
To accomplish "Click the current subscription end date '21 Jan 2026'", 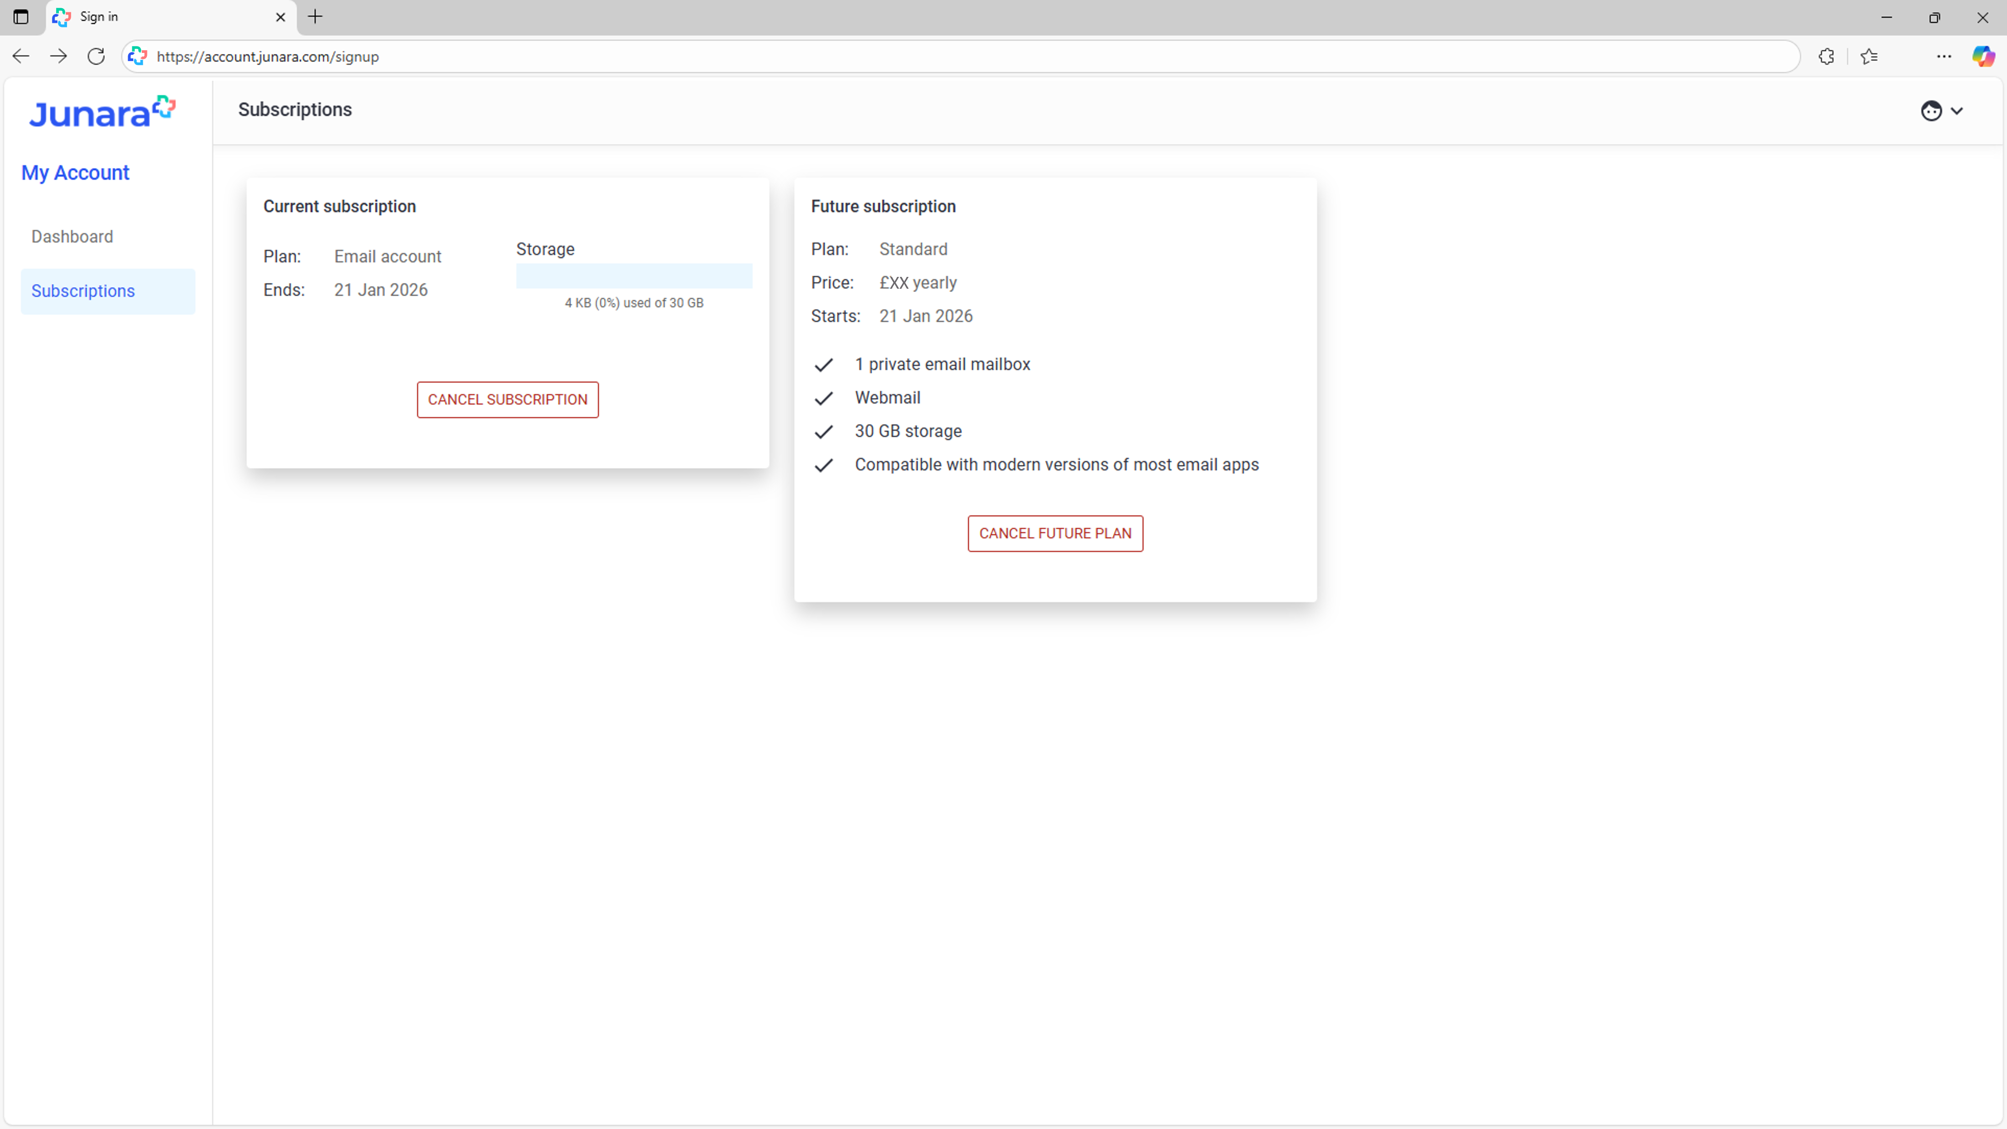I will click(x=381, y=290).
